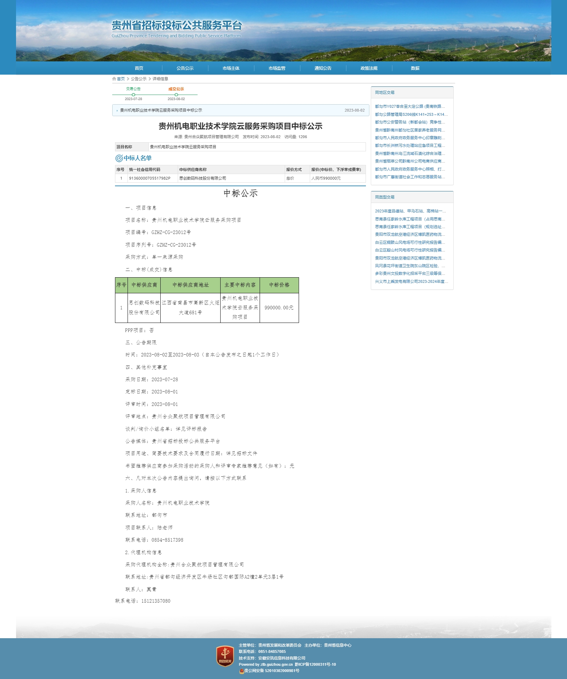Click the 公告公示 breadcrumb link
Viewport: 567px width, 679px height.
pyautogui.click(x=139, y=79)
